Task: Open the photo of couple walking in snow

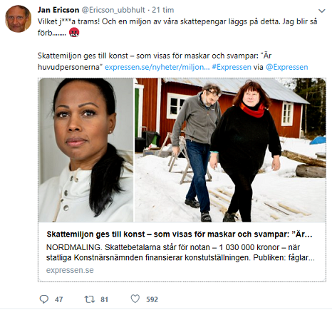Action: pos(230,150)
